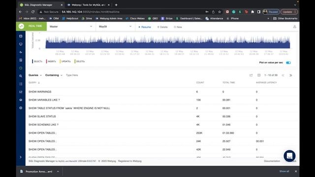Sort by AVERAGE LATENCY column header
The height and width of the screenshot is (177, 315).
click(266, 83)
